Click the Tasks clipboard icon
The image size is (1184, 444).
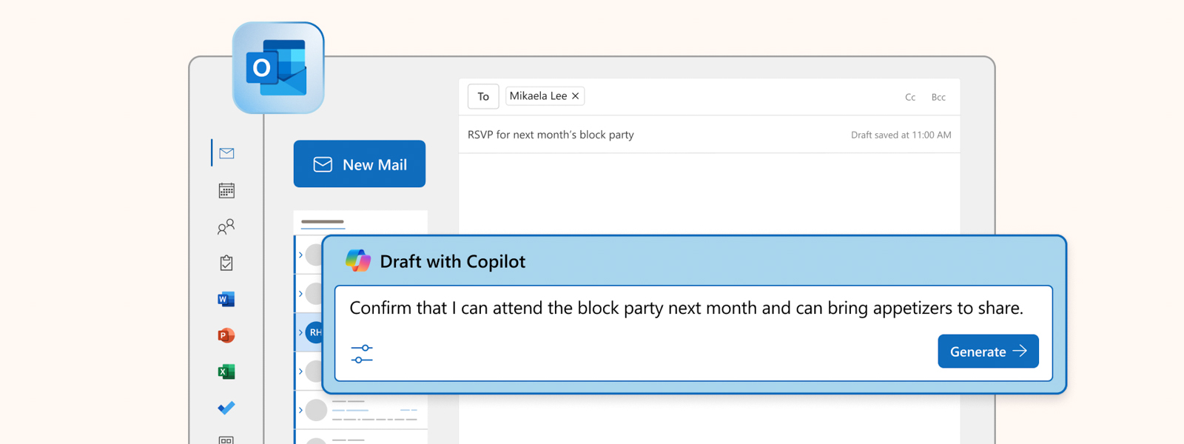click(x=226, y=263)
